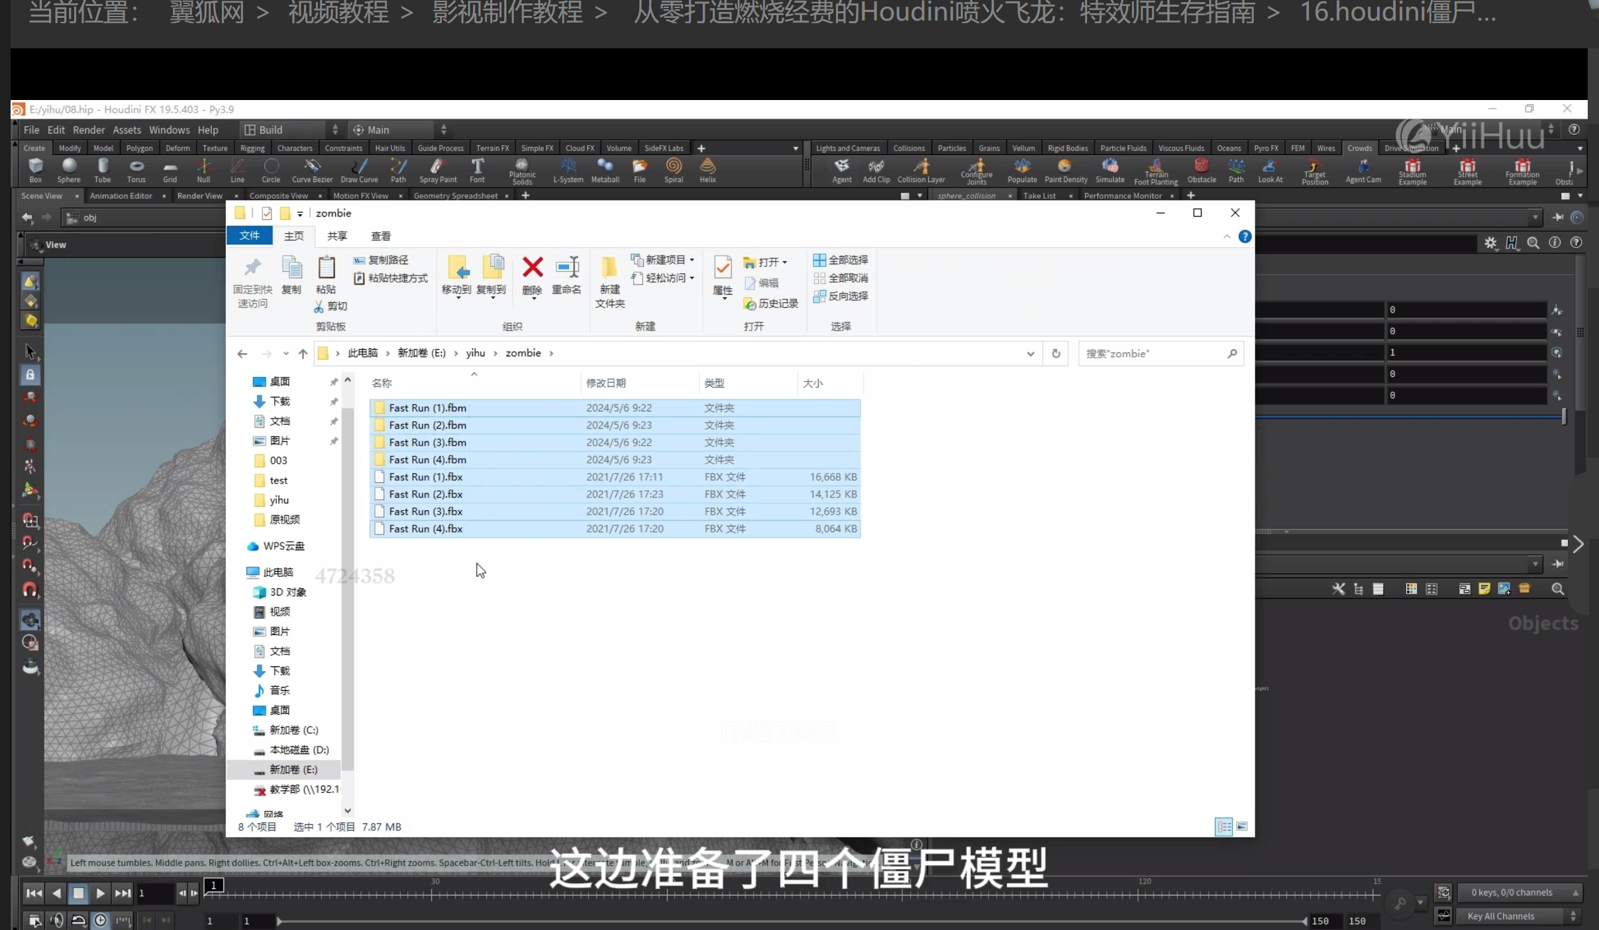The width and height of the screenshot is (1599, 930).
Task: Open the Explorer Share tab
Action: [337, 236]
